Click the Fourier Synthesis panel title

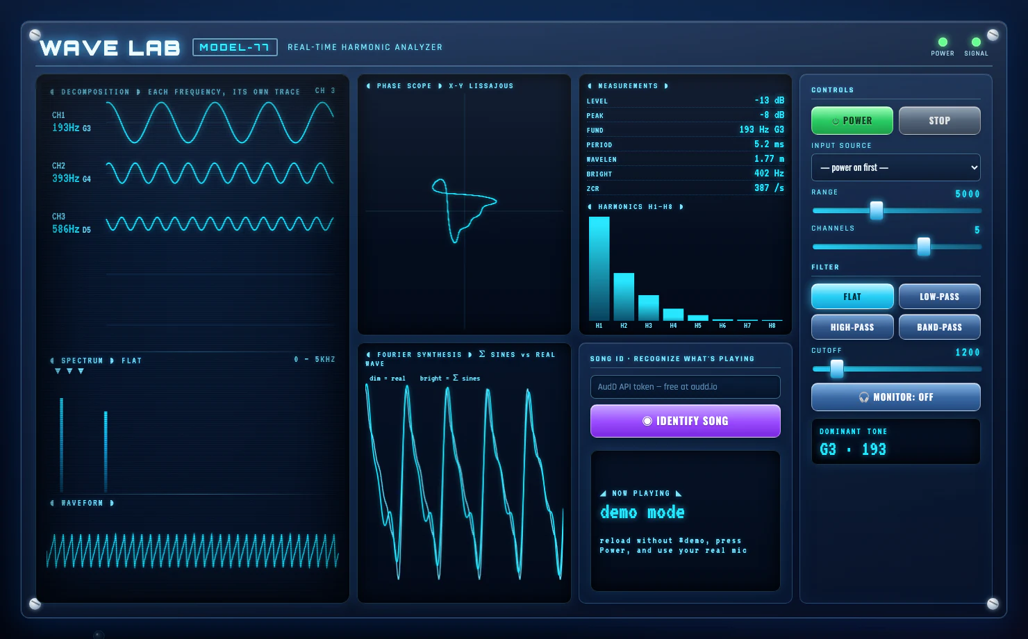point(461,358)
